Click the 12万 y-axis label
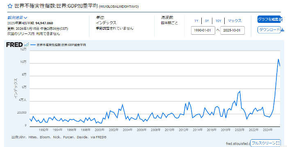287x147 pixels. point(23,49)
